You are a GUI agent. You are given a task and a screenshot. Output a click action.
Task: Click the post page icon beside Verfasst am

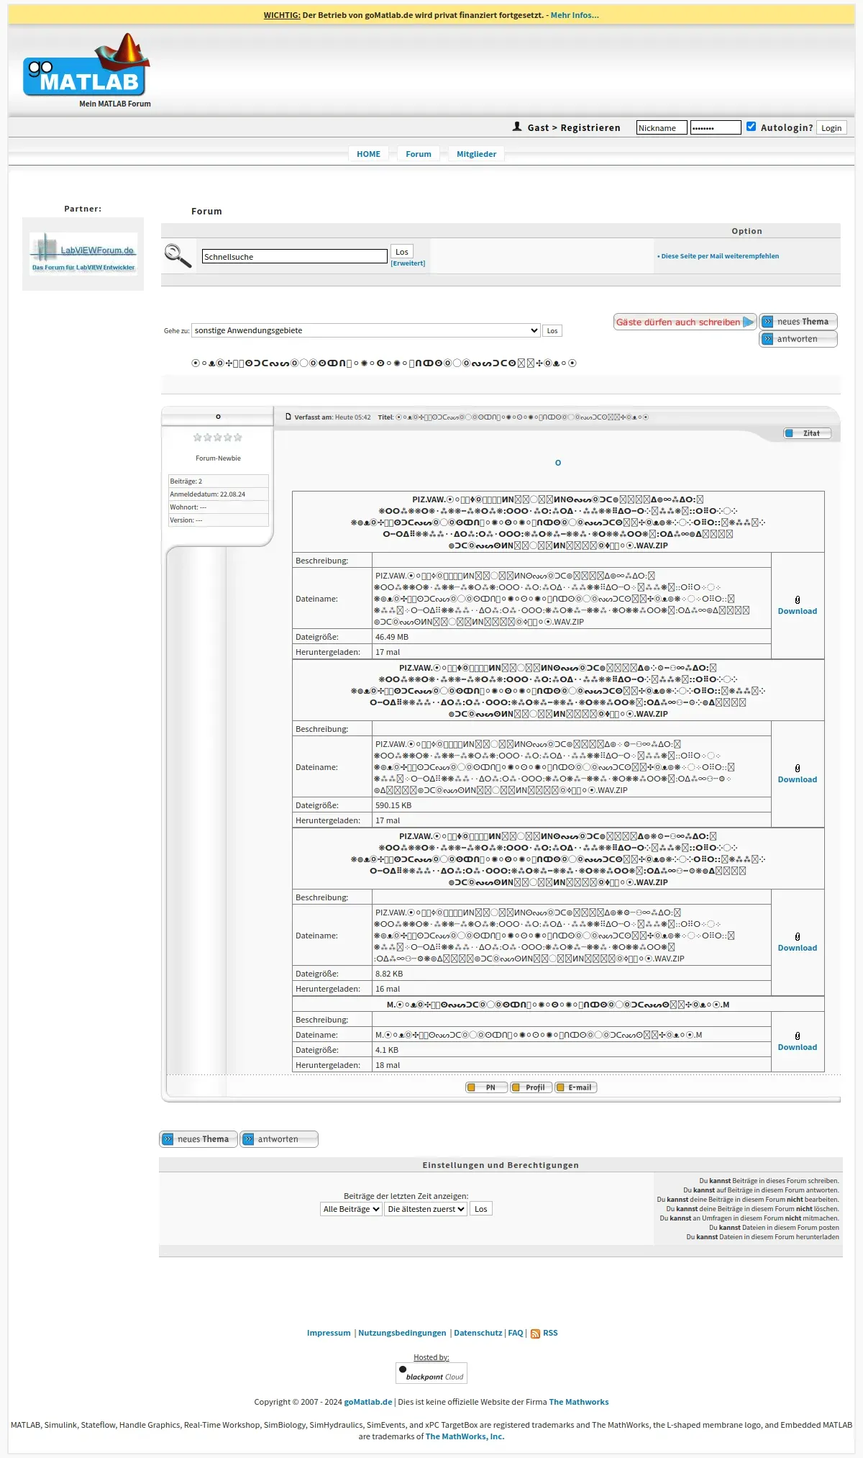288,417
